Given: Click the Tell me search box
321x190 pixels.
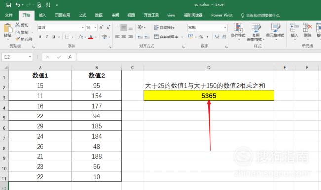Looking at the screenshot, I should click(x=260, y=15).
